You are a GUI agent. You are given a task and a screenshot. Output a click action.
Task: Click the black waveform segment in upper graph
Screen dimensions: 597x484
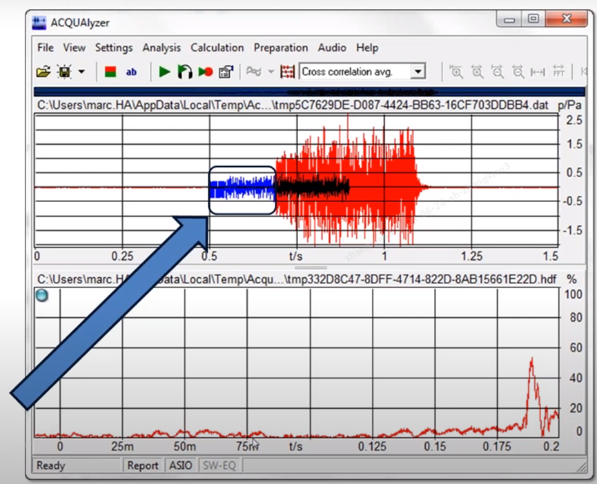coord(312,187)
